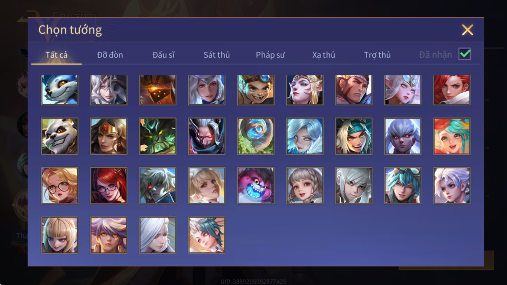Pick the red-haired woman with glasses
This screenshot has width=507, height=285.
(x=109, y=186)
